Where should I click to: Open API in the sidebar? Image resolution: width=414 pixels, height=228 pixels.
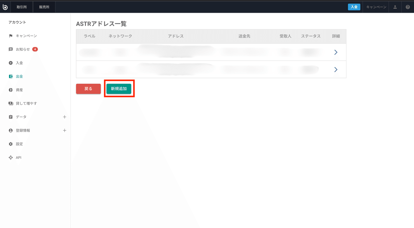tap(19, 157)
